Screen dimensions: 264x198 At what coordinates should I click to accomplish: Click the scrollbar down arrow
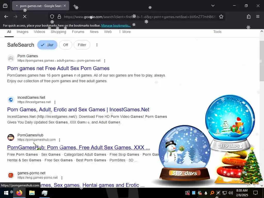[x=261, y=185]
